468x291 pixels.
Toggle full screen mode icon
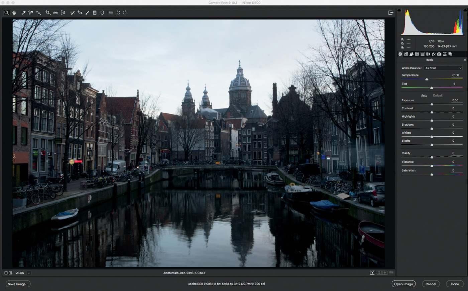tap(391, 13)
